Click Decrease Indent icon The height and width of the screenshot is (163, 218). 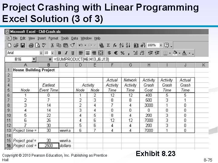(x=150, y=53)
